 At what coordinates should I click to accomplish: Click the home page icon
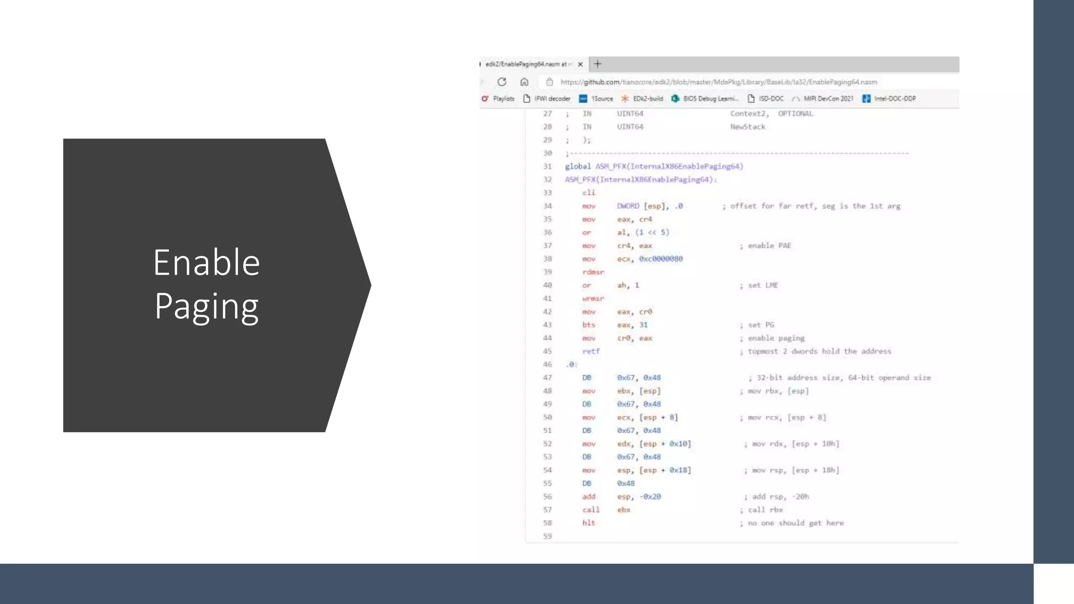[x=524, y=82]
